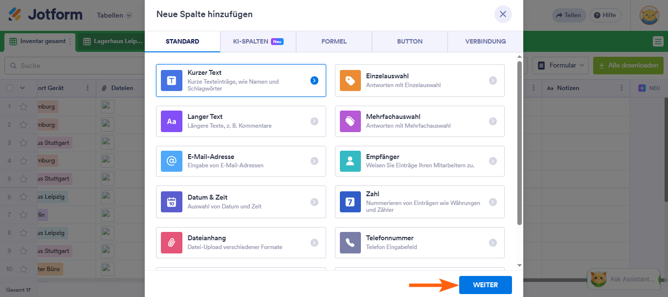Select the Kurzer Text arrow indicator
Viewport: 668px width, 297px height.
tap(314, 80)
